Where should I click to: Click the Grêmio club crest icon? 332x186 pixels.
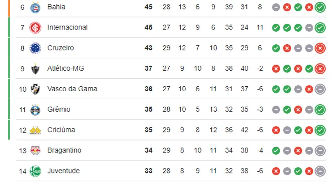coord(35,110)
